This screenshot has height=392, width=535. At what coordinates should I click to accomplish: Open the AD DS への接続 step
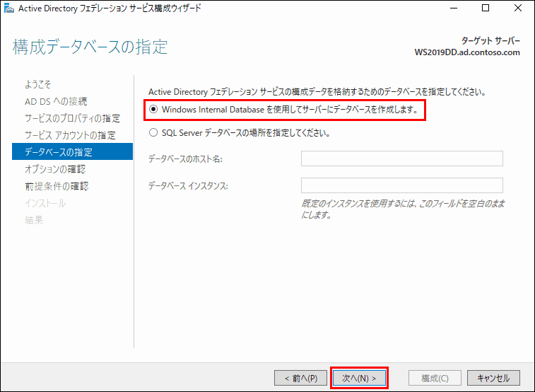(56, 101)
